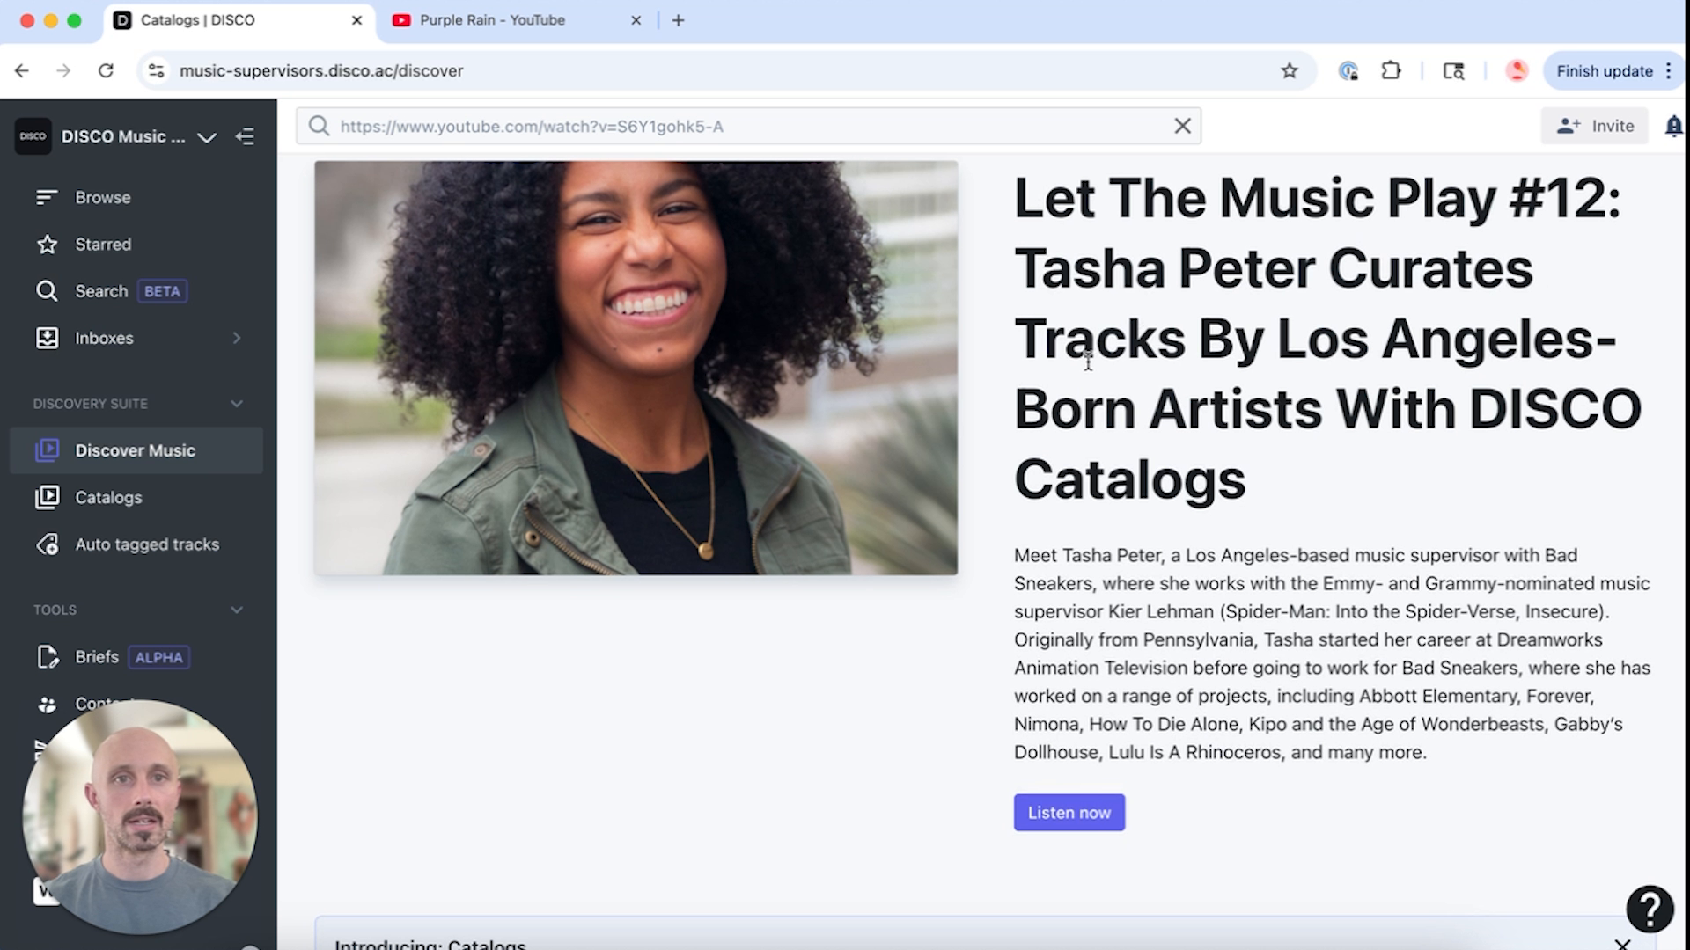Open the Browse section
This screenshot has height=950, width=1690.
click(x=102, y=197)
